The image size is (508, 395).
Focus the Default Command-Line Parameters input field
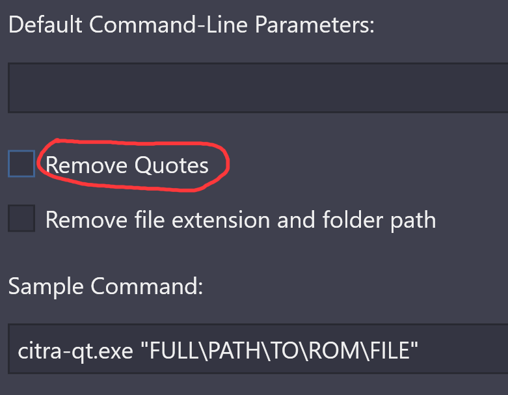pos(258,88)
